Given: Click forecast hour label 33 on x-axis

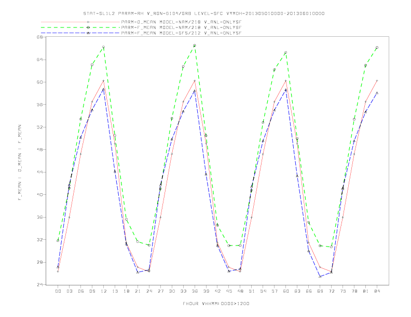Looking at the screenshot, I should [x=183, y=291].
